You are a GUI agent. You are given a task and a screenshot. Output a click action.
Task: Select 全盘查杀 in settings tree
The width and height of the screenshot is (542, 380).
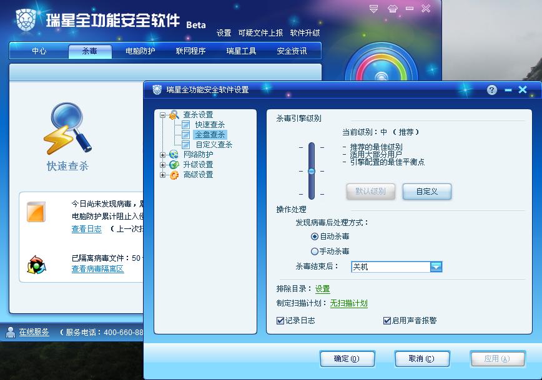point(210,135)
